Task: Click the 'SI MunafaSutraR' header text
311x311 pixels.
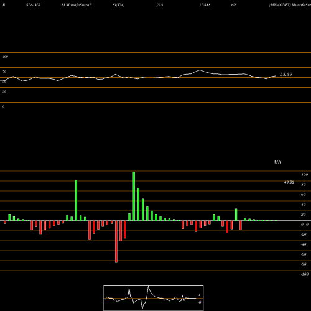Action: (x=77, y=5)
